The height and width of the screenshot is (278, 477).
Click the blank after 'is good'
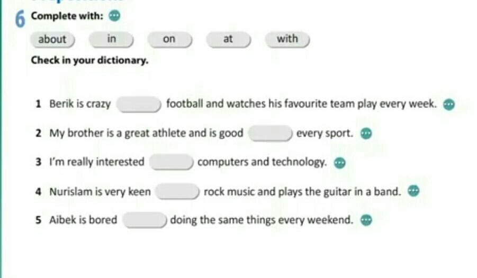(271, 133)
